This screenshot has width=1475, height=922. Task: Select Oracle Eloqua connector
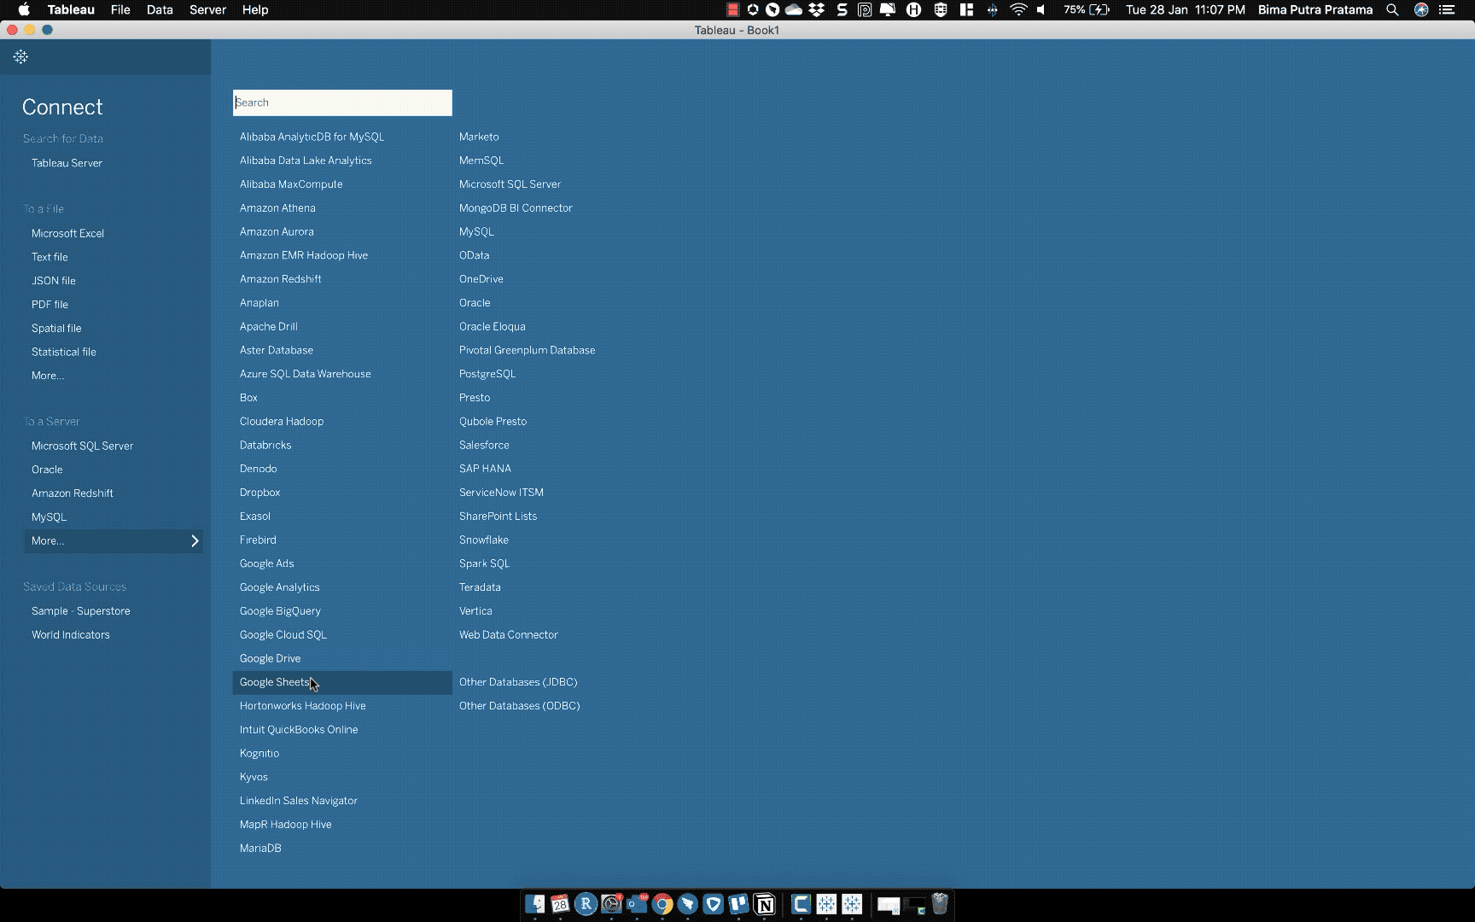492,327
